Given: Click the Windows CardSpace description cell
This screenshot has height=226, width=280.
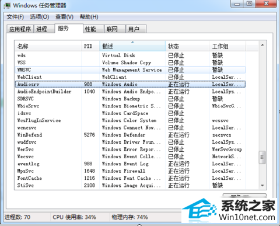Looking at the screenshot, I should point(125,113).
